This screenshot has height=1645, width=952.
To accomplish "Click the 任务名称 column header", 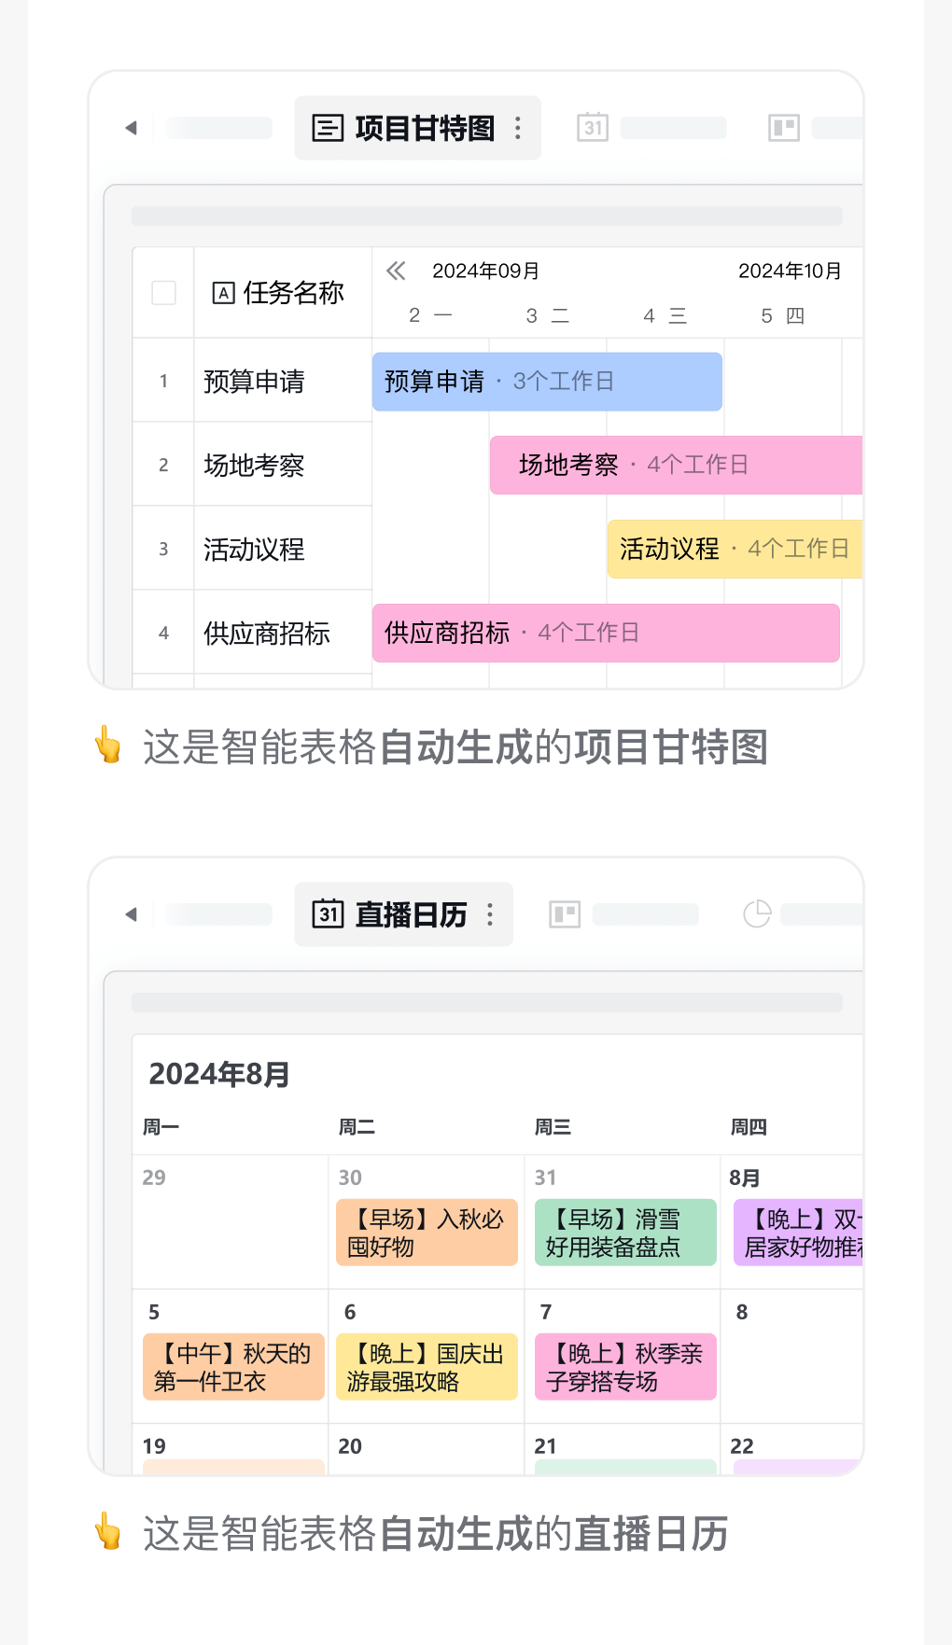I will 283,293.
